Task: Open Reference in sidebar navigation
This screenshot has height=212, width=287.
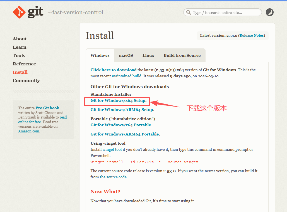Action: point(24,64)
